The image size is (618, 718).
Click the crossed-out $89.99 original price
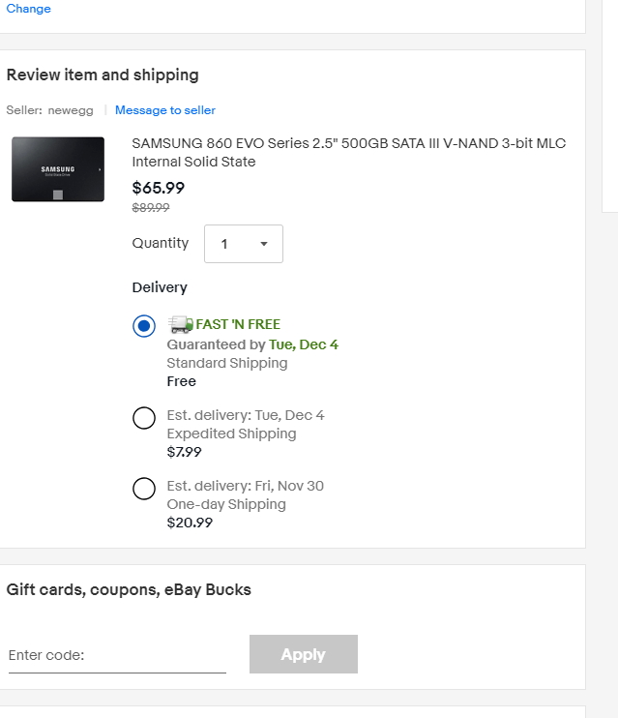point(151,207)
